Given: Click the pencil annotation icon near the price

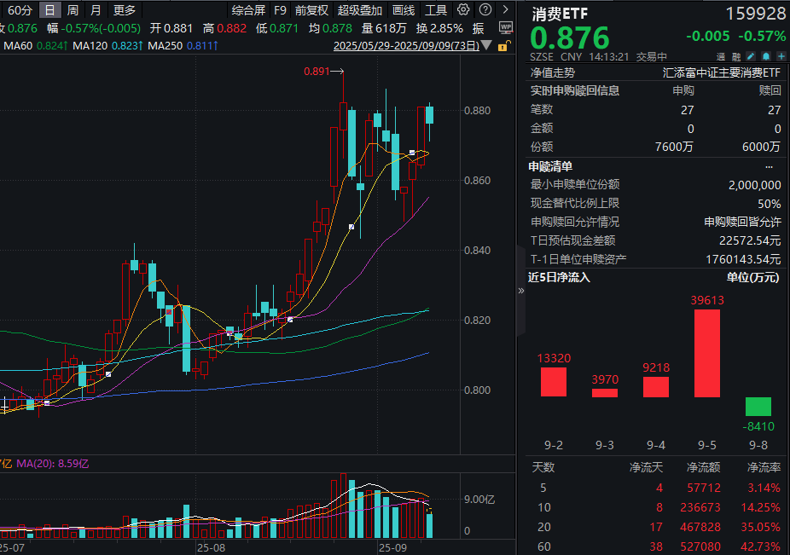Looking at the screenshot, I should (x=751, y=55).
